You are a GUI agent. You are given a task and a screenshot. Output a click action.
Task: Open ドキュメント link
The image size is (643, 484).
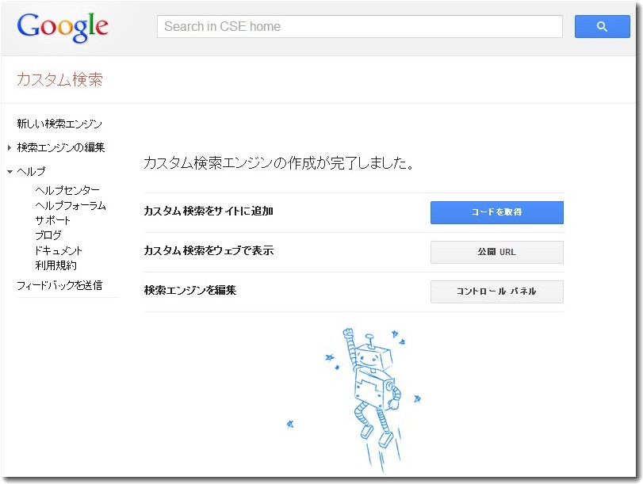[59, 251]
